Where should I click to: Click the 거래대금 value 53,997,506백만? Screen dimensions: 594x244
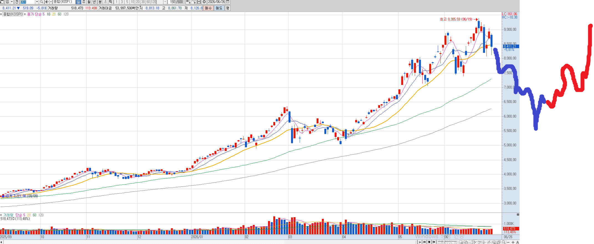127,8
